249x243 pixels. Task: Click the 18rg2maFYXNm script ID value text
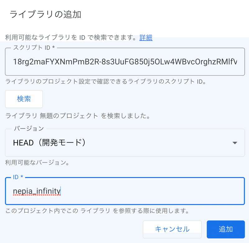coord(125,62)
